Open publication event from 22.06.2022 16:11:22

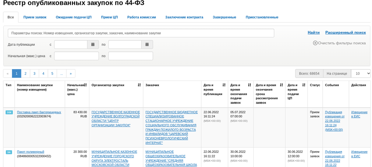pos(335,158)
